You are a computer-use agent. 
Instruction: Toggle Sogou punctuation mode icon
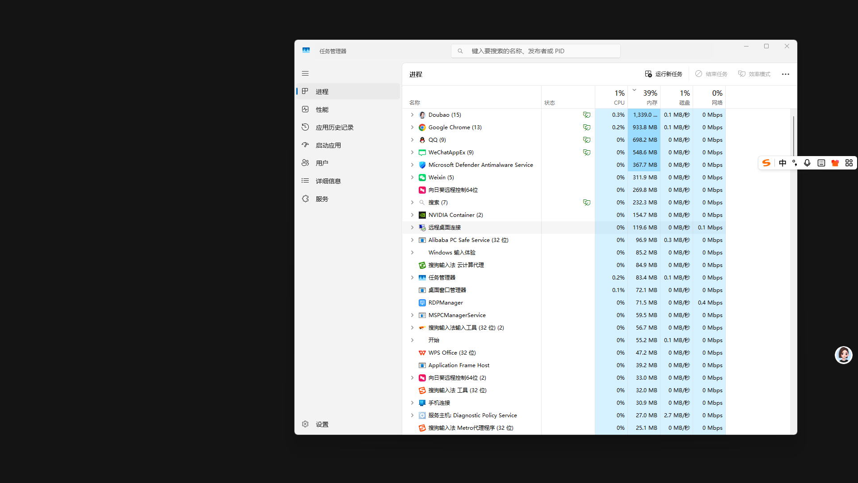(795, 163)
